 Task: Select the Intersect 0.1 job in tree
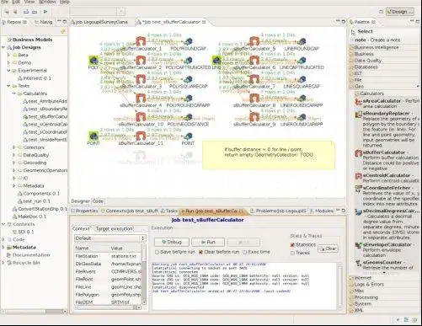pyautogui.click(x=35, y=78)
